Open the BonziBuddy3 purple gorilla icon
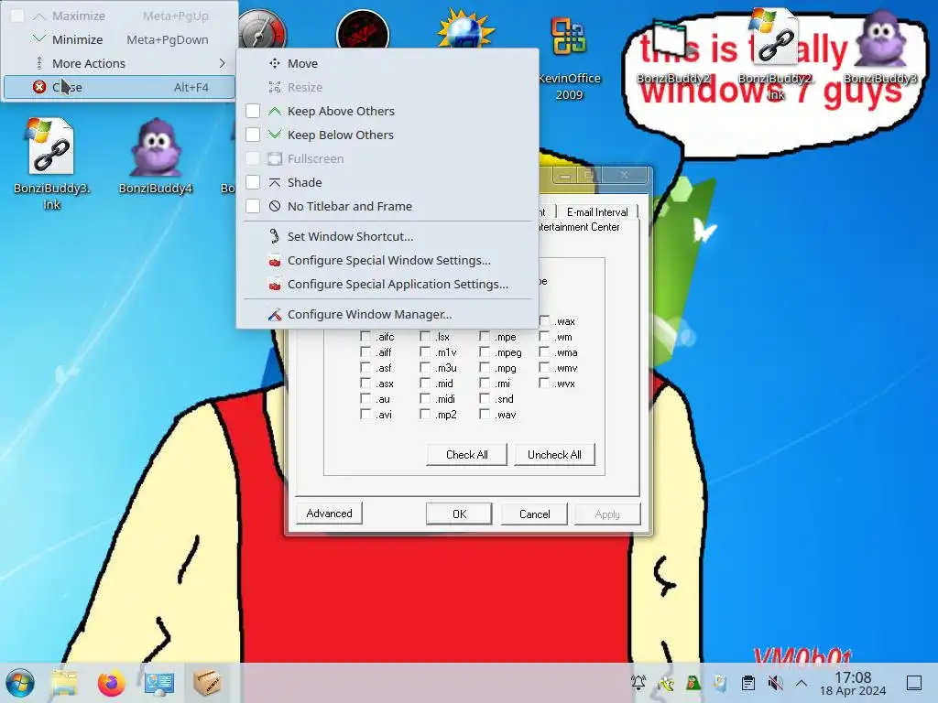938x703 pixels. coord(880,46)
